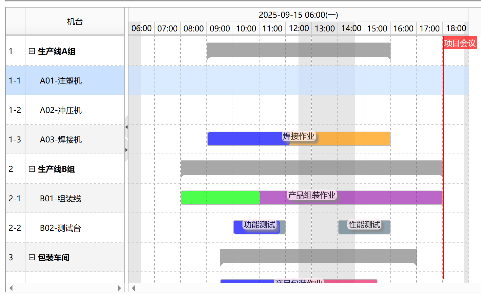The width and height of the screenshot is (481, 294).
Task: Select the B02-测试台 row
Action: coord(65,228)
